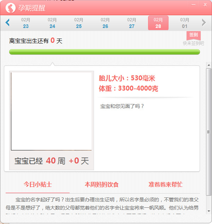
Task: Open the 今日小贴士 tab
Action: 38,184
